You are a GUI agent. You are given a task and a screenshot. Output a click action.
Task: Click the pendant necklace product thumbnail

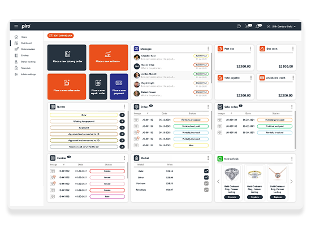278,174
